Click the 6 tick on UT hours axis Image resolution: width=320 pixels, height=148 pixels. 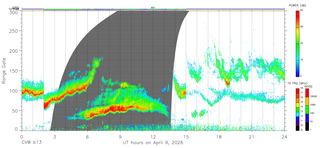click(87, 137)
